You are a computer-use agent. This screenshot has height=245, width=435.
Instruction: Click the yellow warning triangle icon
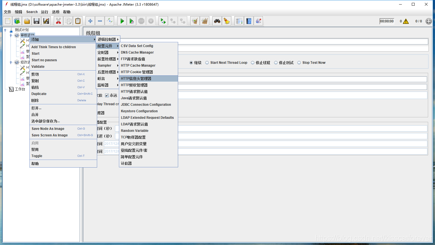point(406,21)
